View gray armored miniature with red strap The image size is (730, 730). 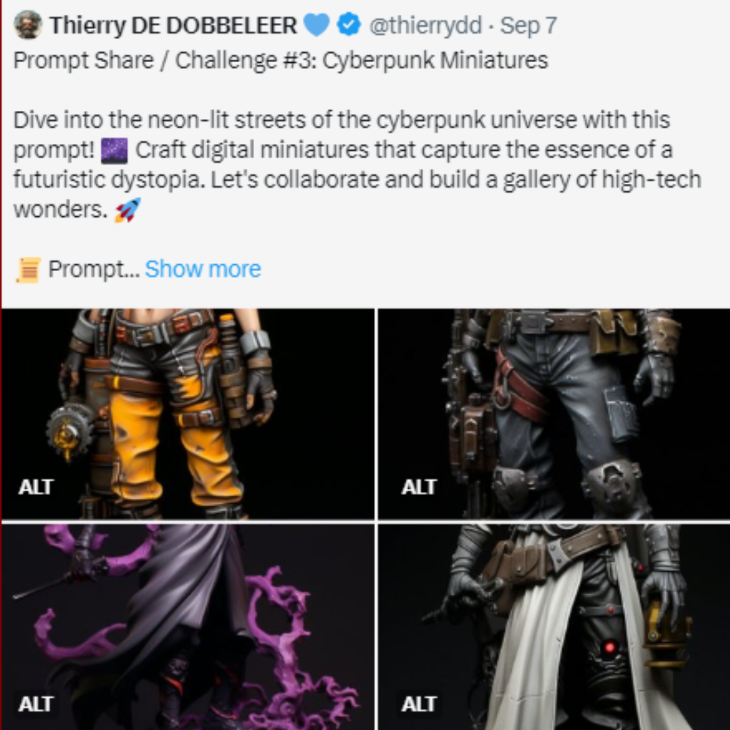pyautogui.click(x=554, y=414)
